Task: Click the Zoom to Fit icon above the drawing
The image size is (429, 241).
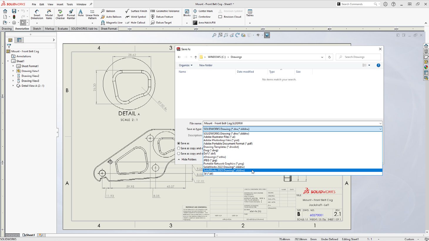Action: 214,35
